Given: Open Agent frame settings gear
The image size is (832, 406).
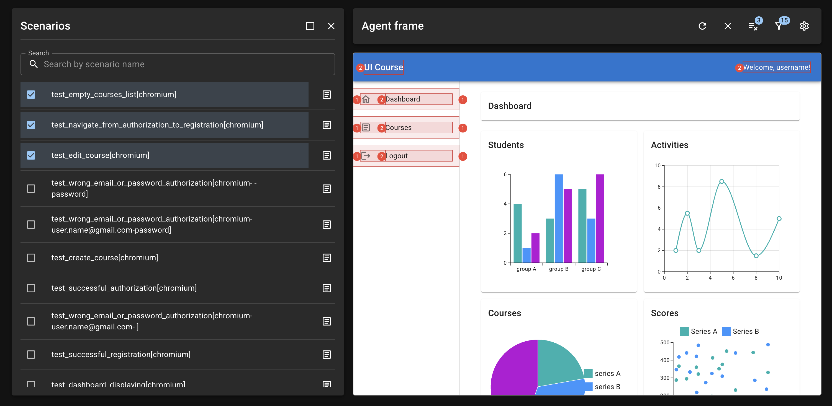Looking at the screenshot, I should coord(804,26).
